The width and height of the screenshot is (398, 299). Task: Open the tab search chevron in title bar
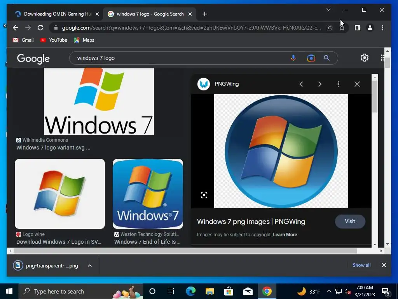pos(328,10)
